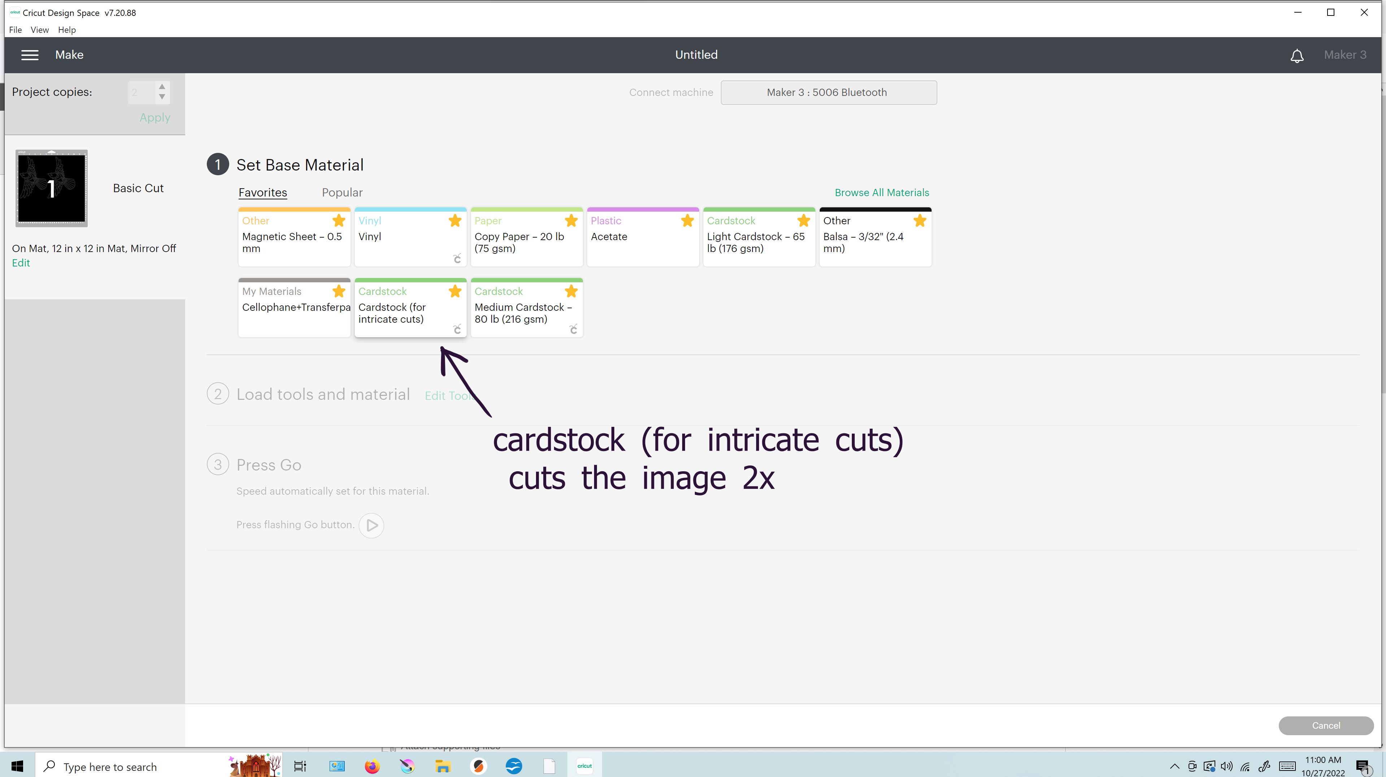Select Light Cardstock – 65 lb material
The image size is (1386, 777).
coord(759,237)
